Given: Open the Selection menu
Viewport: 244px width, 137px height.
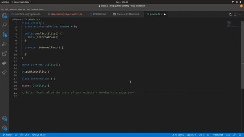Looking at the screenshot, I should pos(13,10).
